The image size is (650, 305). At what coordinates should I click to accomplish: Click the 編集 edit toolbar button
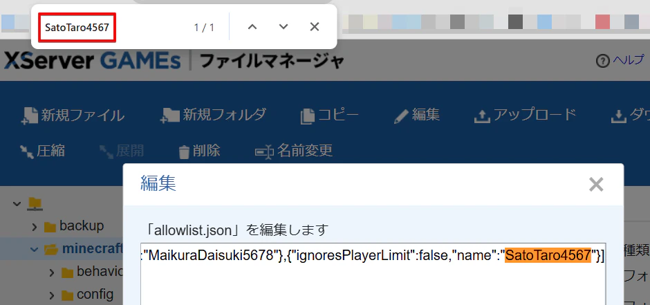416,115
